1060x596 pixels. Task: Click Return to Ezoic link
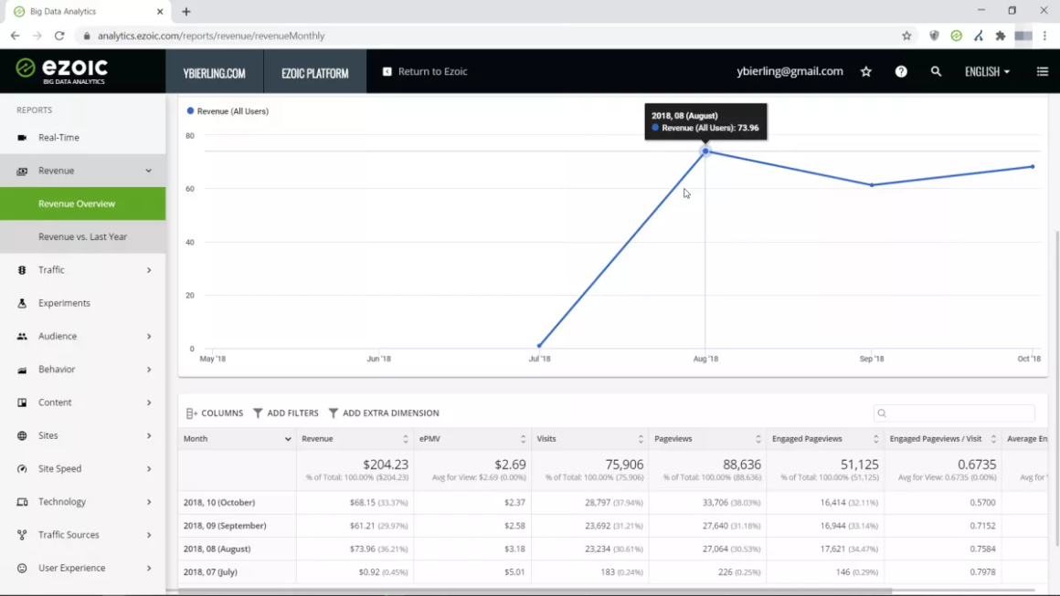425,71
